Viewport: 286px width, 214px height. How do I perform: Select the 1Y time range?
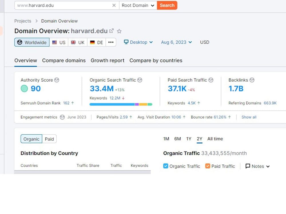tap(188, 139)
